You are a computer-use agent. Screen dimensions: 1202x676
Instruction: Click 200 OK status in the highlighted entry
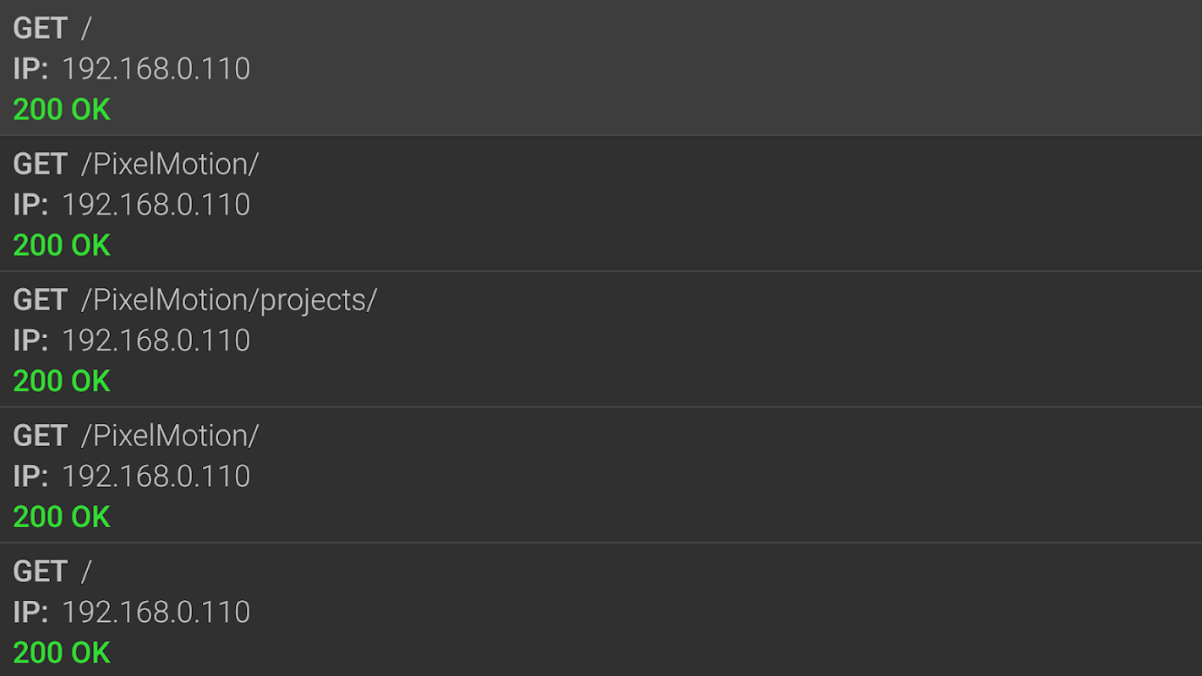(62, 110)
